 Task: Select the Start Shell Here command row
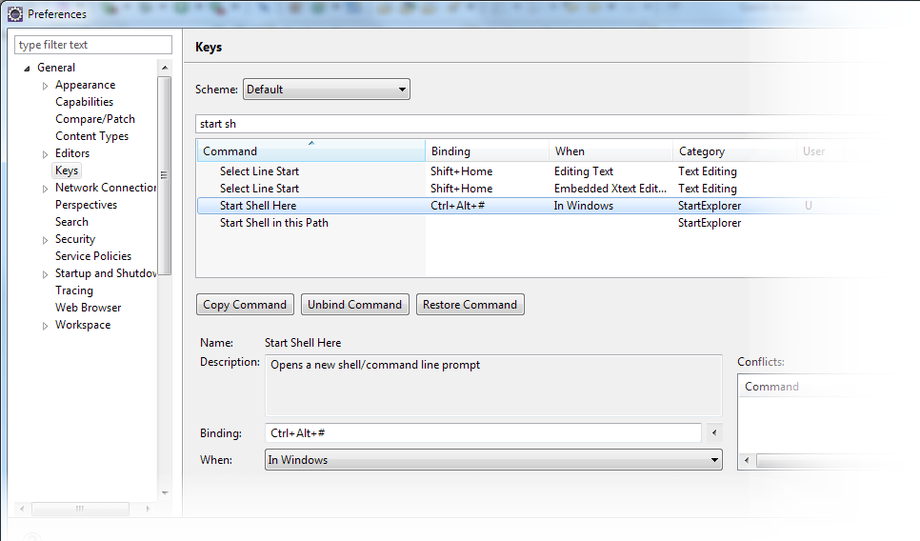[x=258, y=206]
